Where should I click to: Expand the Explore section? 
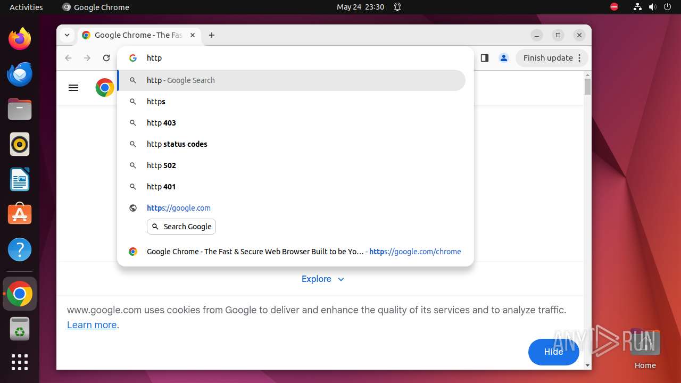[x=323, y=279]
